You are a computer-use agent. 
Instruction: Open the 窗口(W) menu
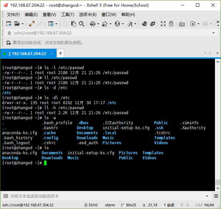[109, 15]
